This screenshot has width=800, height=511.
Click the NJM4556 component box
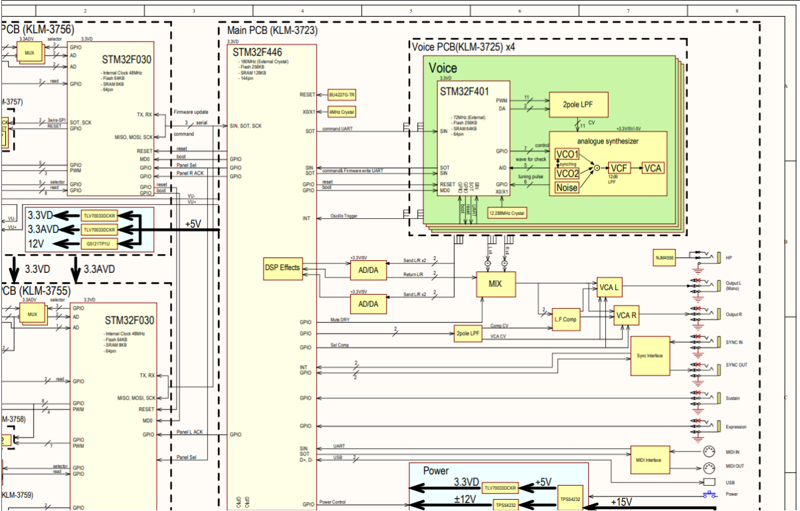(665, 258)
